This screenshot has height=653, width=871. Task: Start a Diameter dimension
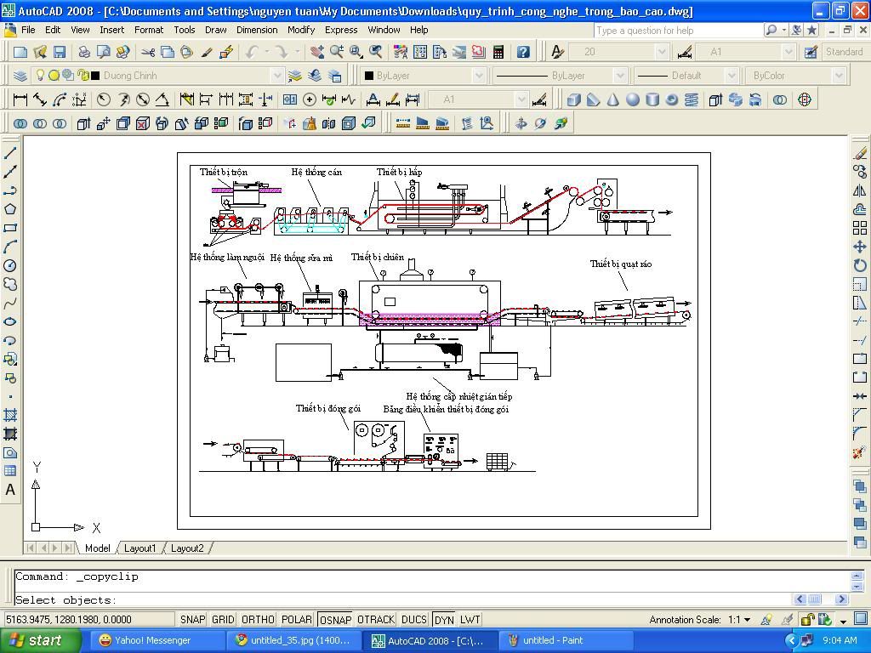tap(143, 100)
